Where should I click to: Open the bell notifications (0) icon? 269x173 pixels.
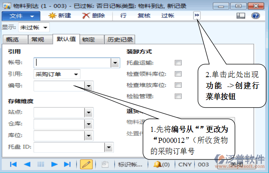tap(161, 165)
